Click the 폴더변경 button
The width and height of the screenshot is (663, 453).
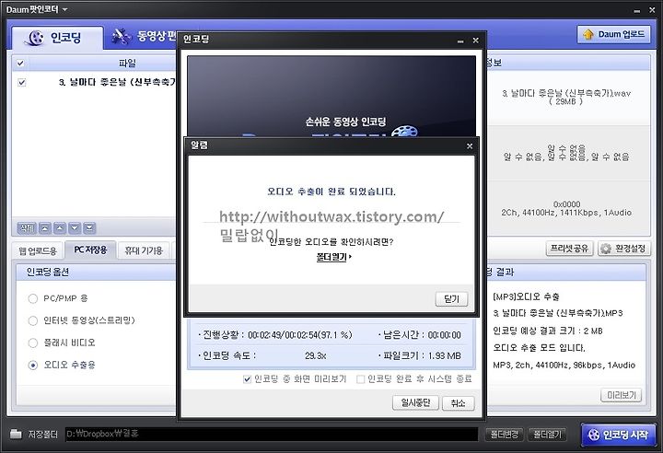pyautogui.click(x=505, y=434)
